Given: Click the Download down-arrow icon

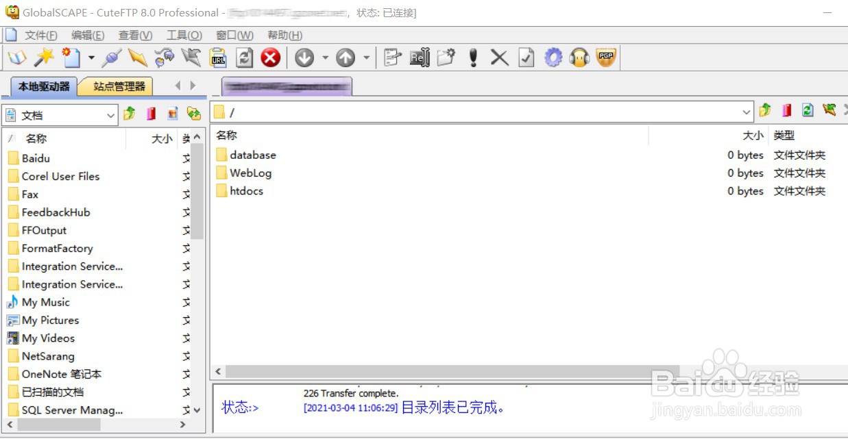Looking at the screenshot, I should (x=304, y=58).
